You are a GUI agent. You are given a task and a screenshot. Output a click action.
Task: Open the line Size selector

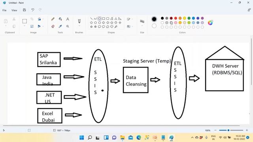pos(142,22)
